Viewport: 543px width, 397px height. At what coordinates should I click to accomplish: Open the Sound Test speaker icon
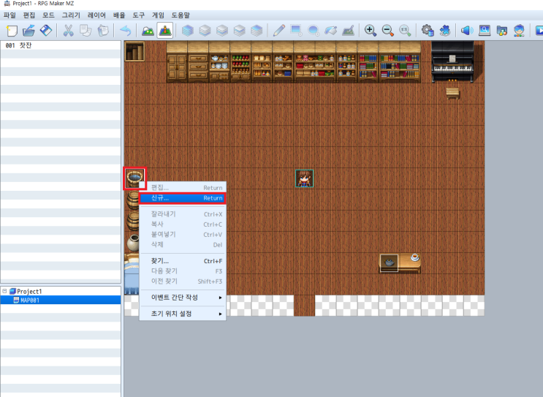[x=467, y=31]
